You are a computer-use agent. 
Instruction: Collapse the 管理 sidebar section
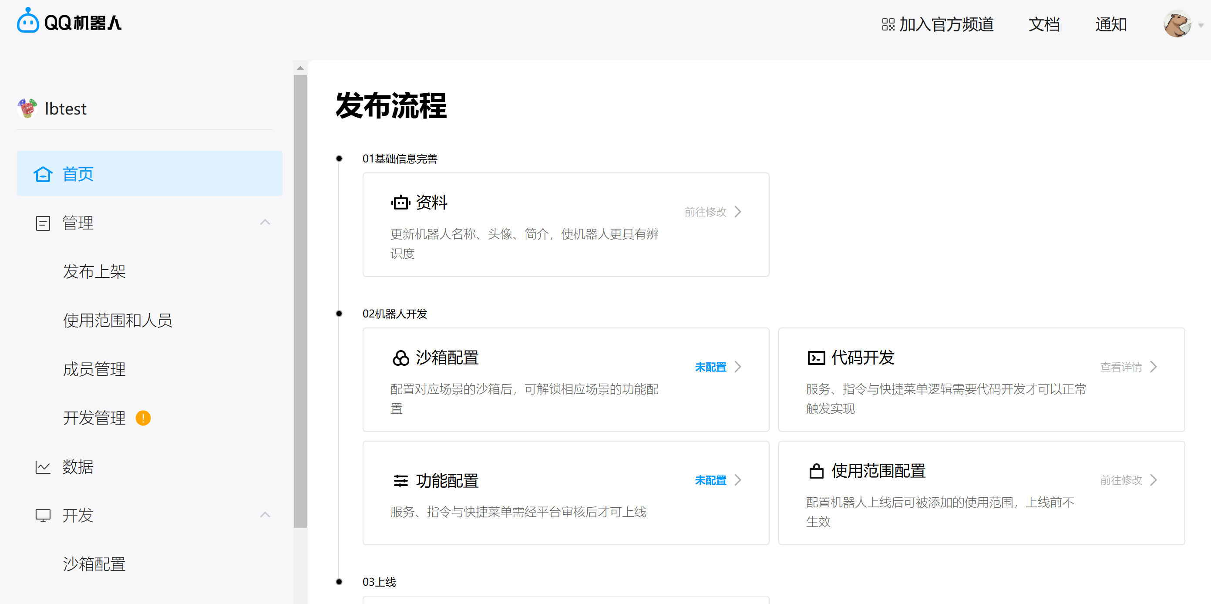[x=265, y=222]
